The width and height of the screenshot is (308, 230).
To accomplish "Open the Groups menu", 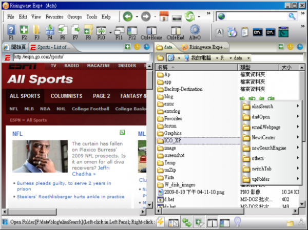I will [74, 17].
